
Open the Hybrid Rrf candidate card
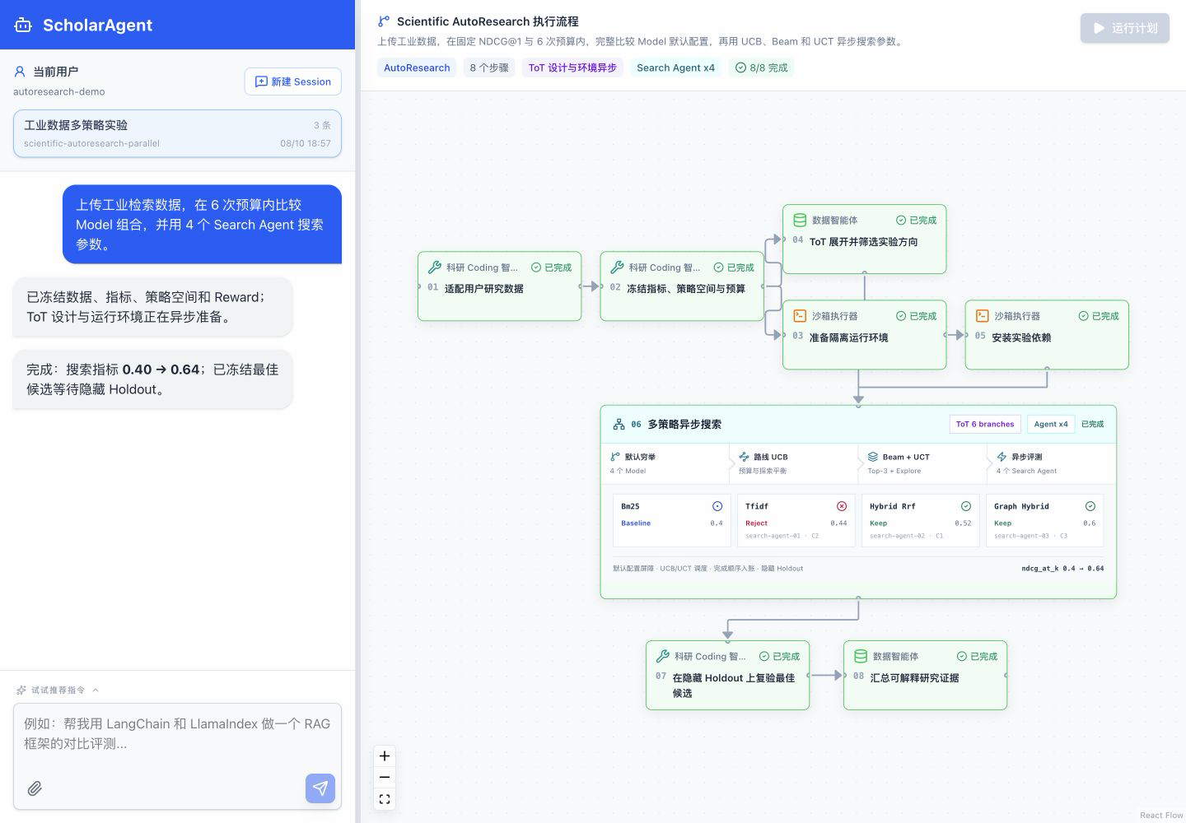point(920,520)
